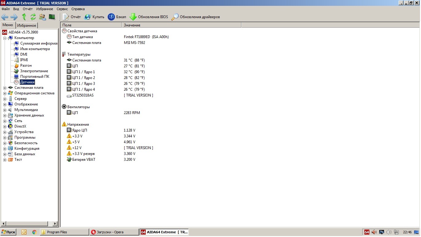The image size is (421, 237).
Task: Launch Chrome from the taskbar quick launch
Action: pos(34,232)
